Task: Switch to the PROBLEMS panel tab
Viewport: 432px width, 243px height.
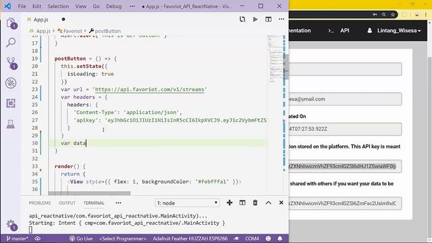Action: 40,202
